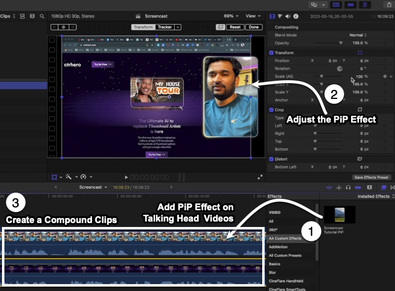Screen dimensions: 395x291
Task: Go to next keyframe button
Action: [73, 27]
